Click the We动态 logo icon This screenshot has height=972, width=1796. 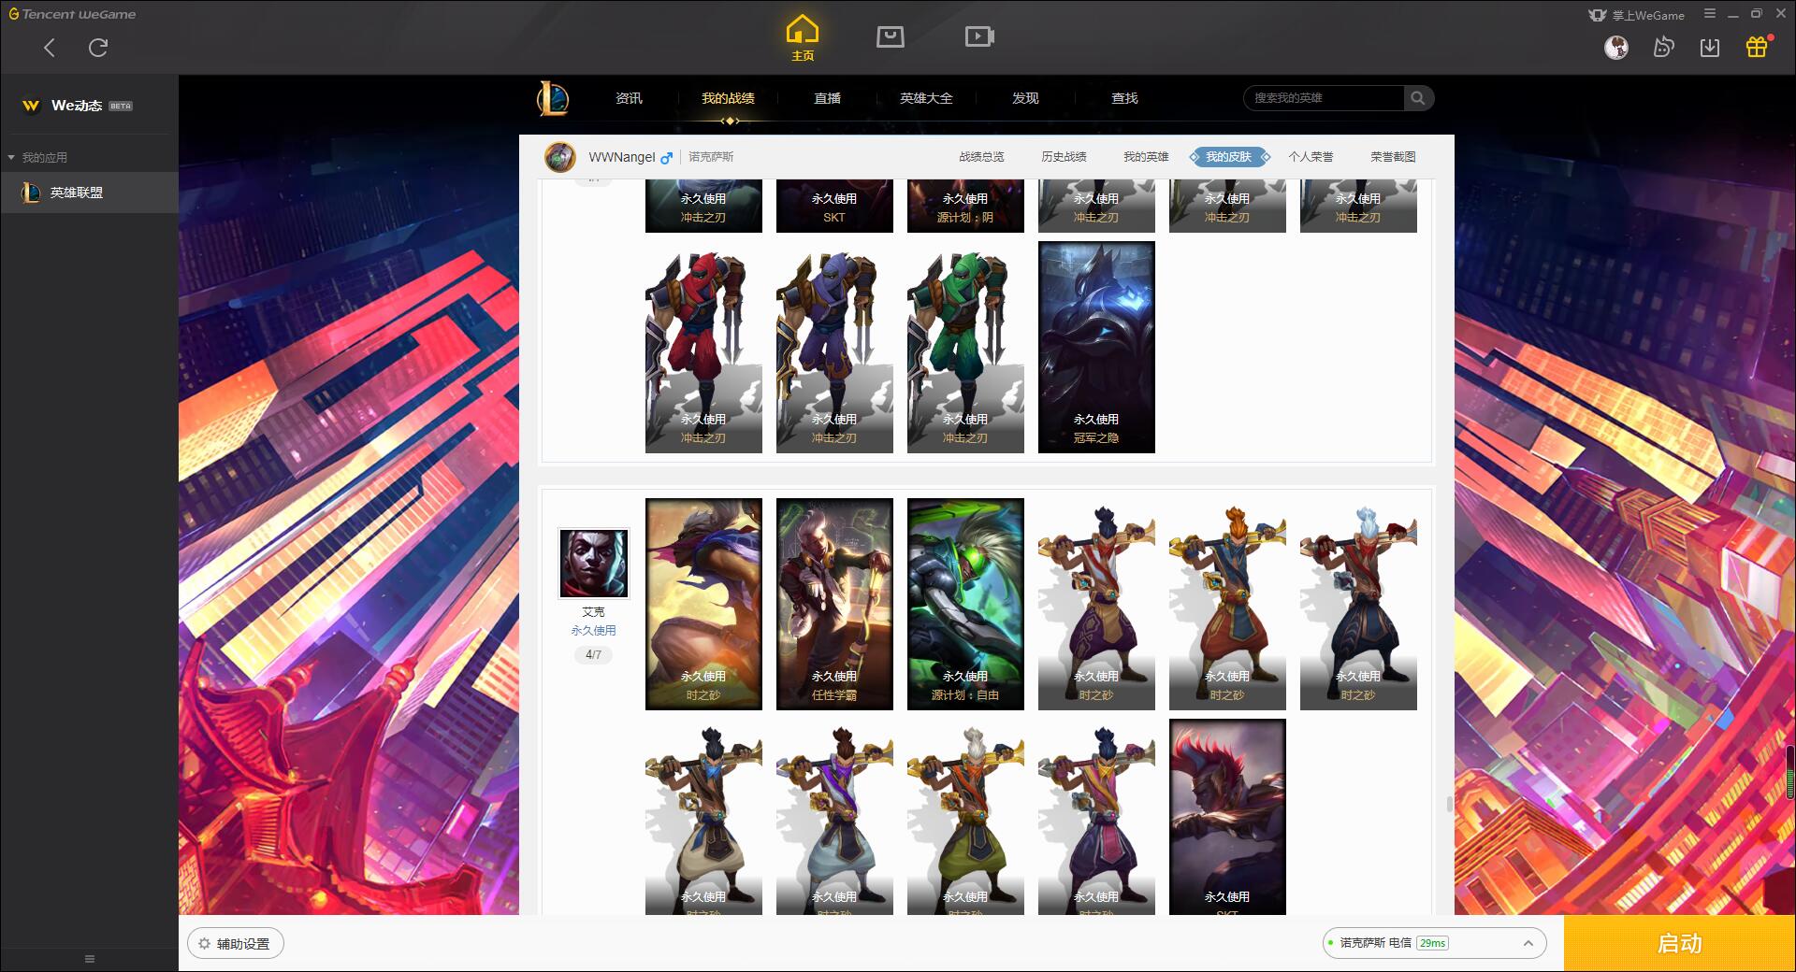[x=31, y=106]
